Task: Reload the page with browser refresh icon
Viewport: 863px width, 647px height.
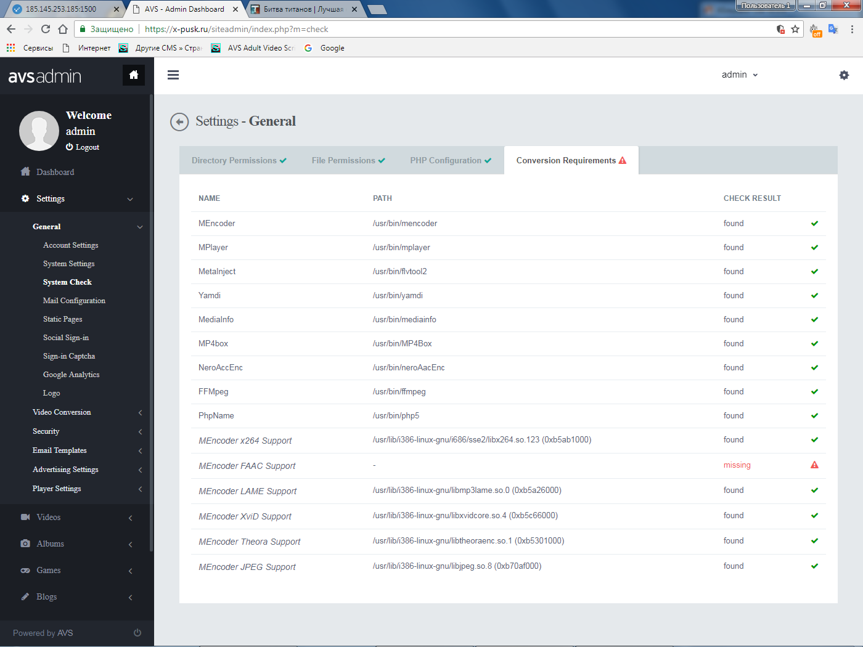Action: (x=46, y=29)
